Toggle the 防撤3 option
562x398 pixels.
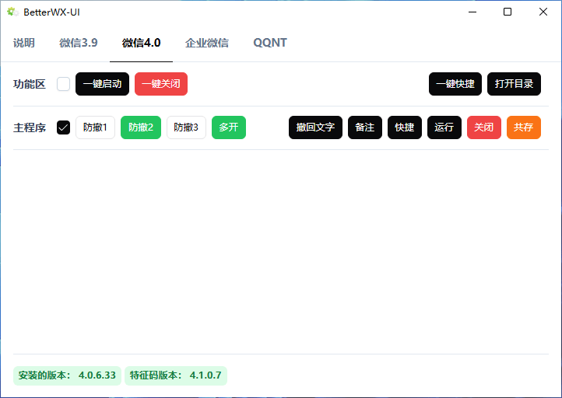click(x=186, y=127)
